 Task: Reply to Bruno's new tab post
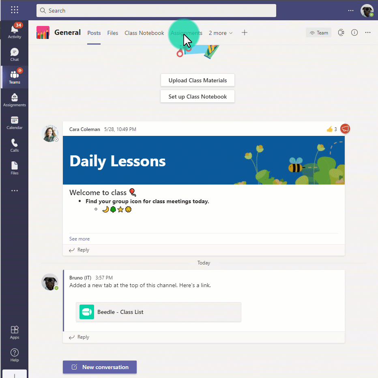pyautogui.click(x=79, y=337)
